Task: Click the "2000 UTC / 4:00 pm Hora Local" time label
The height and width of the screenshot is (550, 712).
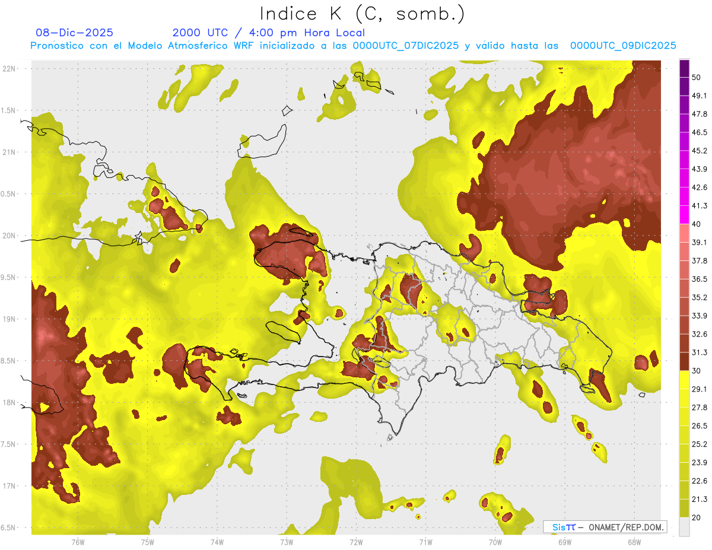Action: (268, 33)
